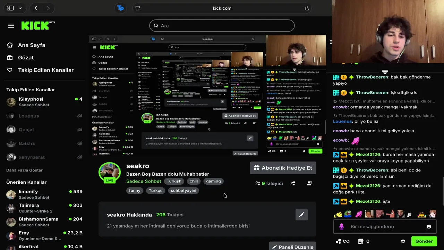The image size is (444, 250).
Task: Click the seakro stream video player
Action: (x=207, y=95)
